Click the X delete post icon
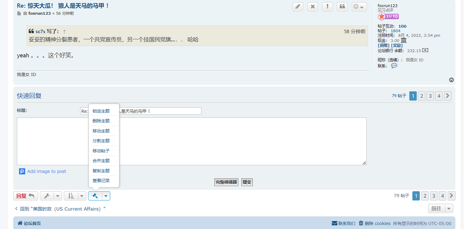 point(312,7)
